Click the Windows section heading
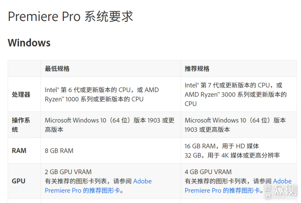 click(x=29, y=43)
